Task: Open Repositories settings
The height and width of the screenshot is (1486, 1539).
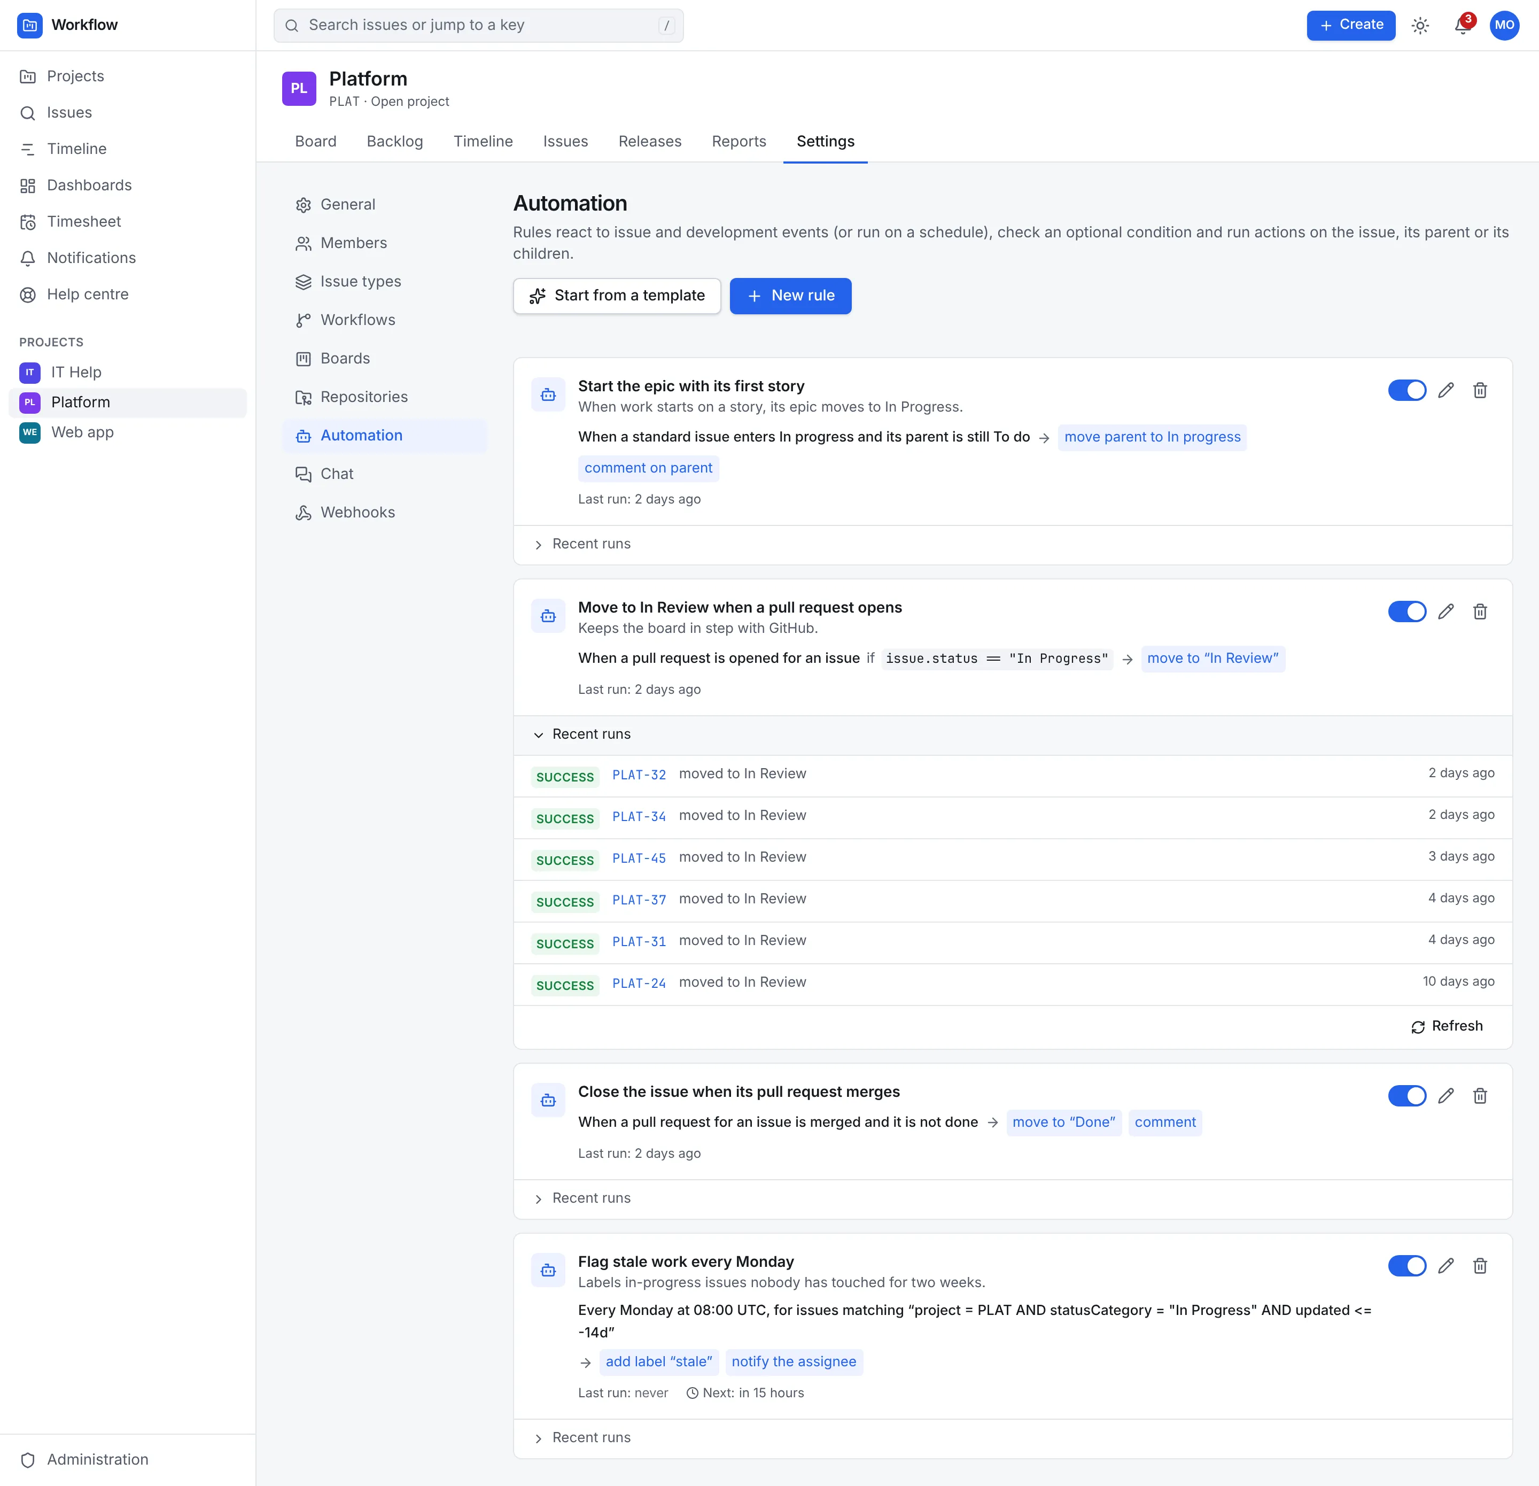Action: (384, 397)
